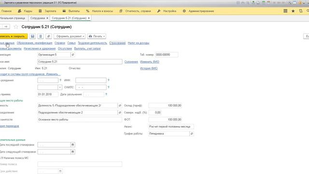Click into the Таб. номер field

(x=167, y=55)
